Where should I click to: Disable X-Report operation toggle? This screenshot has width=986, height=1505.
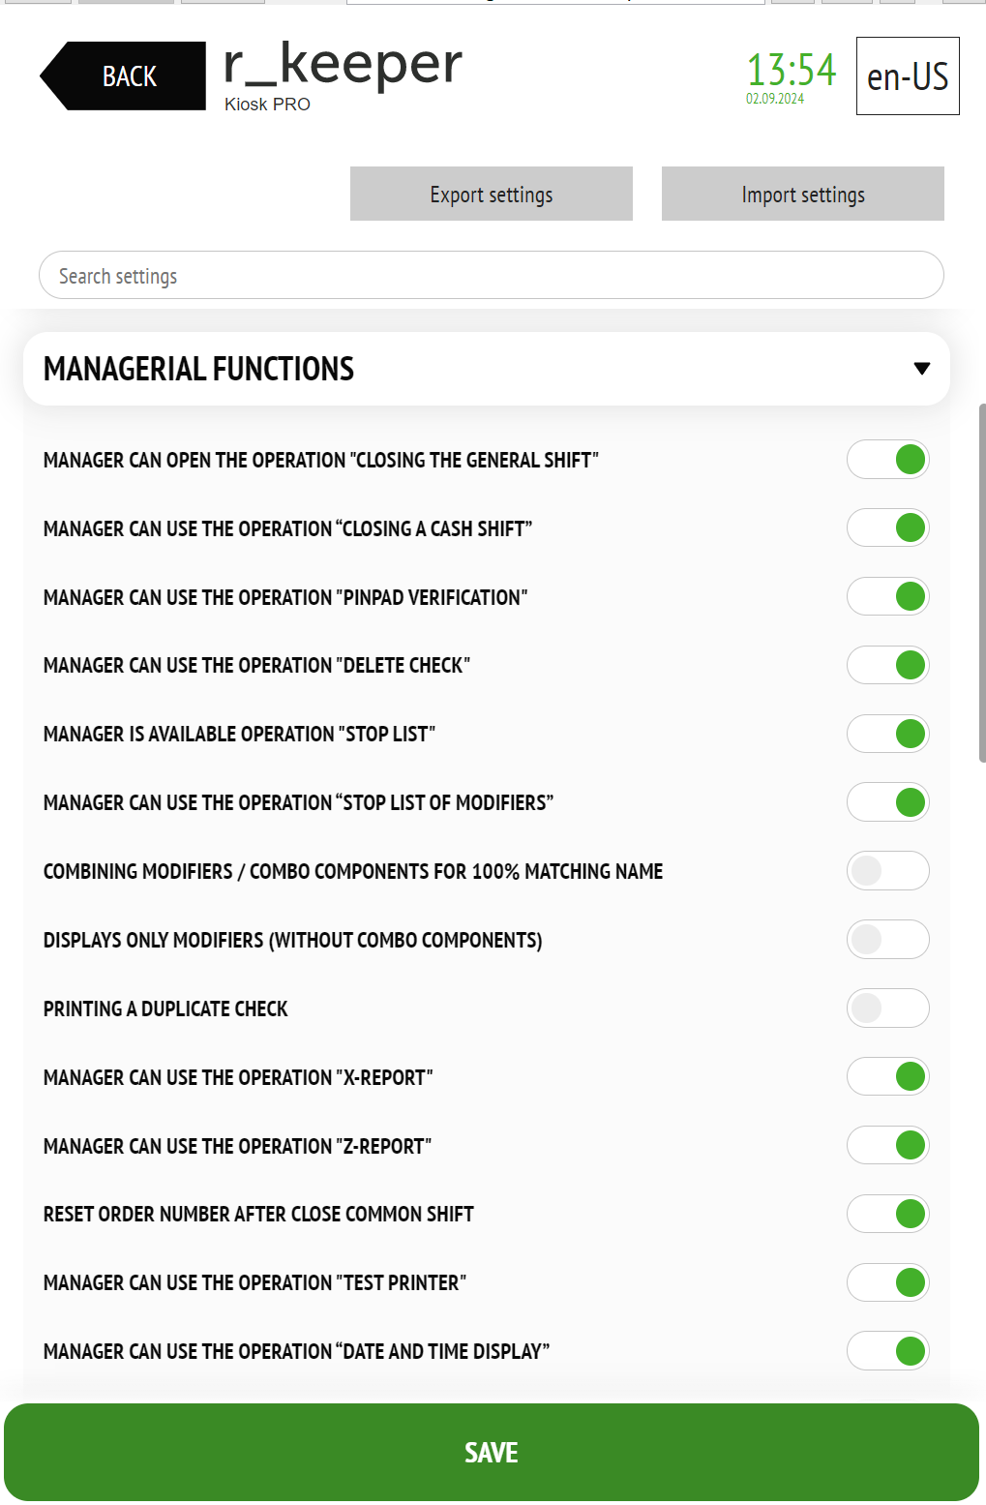(x=888, y=1077)
